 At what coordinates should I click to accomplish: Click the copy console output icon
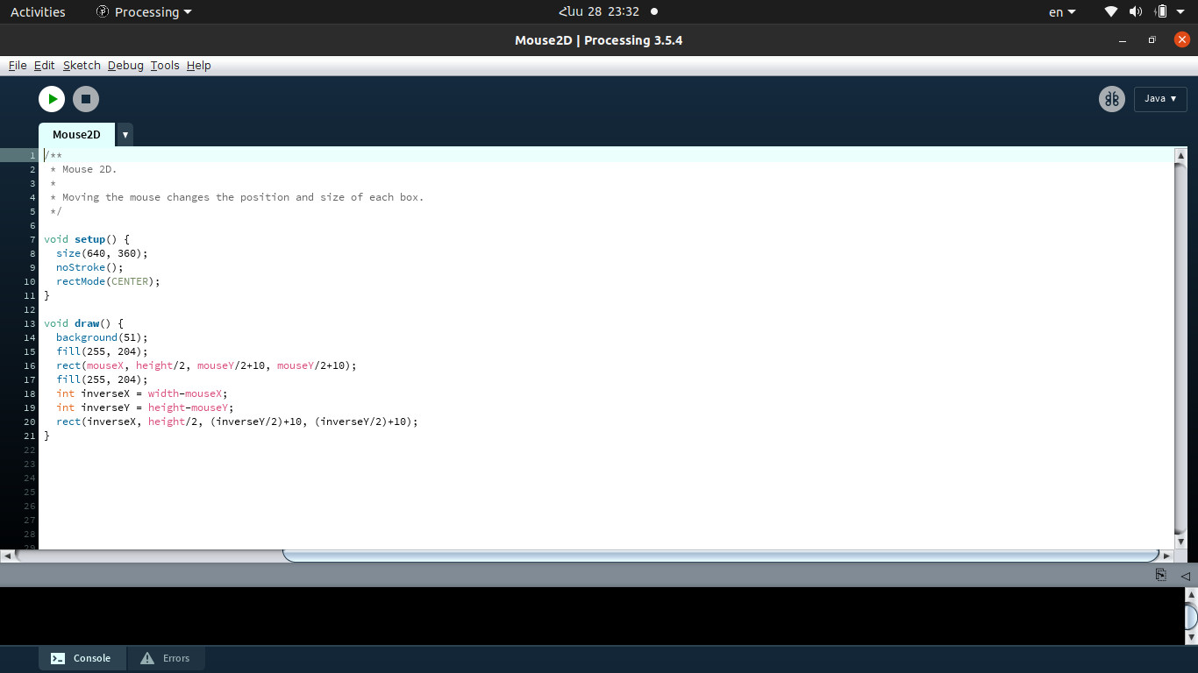(x=1160, y=575)
